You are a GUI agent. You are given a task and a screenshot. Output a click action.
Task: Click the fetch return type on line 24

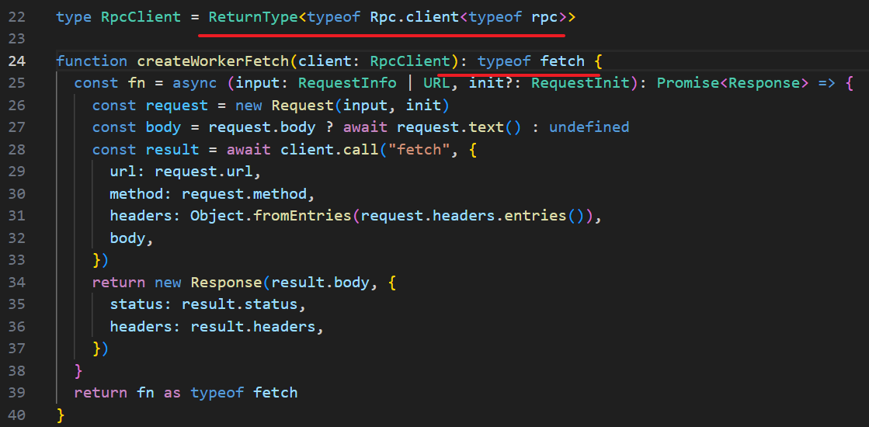click(x=562, y=61)
